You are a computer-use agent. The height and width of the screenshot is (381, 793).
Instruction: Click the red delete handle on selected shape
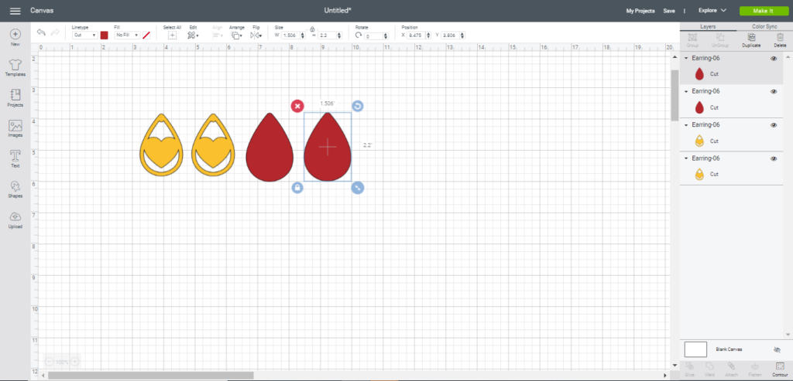[297, 106]
